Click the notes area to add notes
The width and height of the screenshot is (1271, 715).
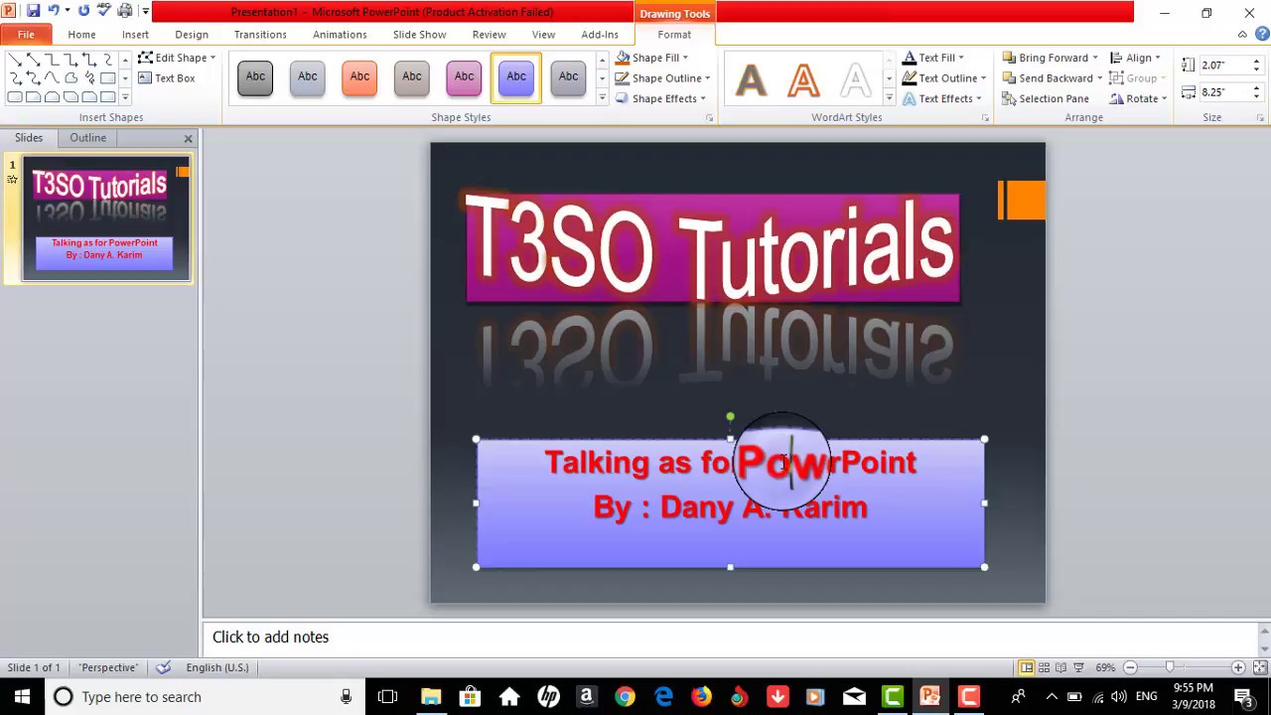(x=730, y=638)
